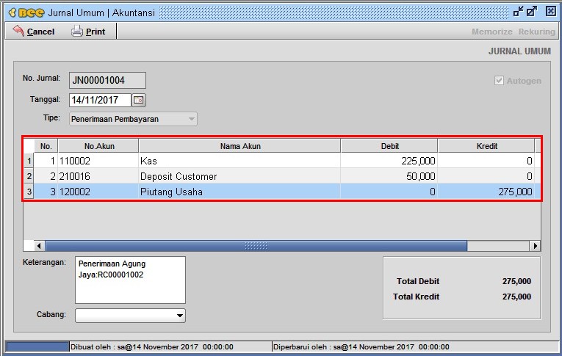Screen dimensions: 562x356
Task: Click the blue progress indicator in status bar
Action: [37, 346]
